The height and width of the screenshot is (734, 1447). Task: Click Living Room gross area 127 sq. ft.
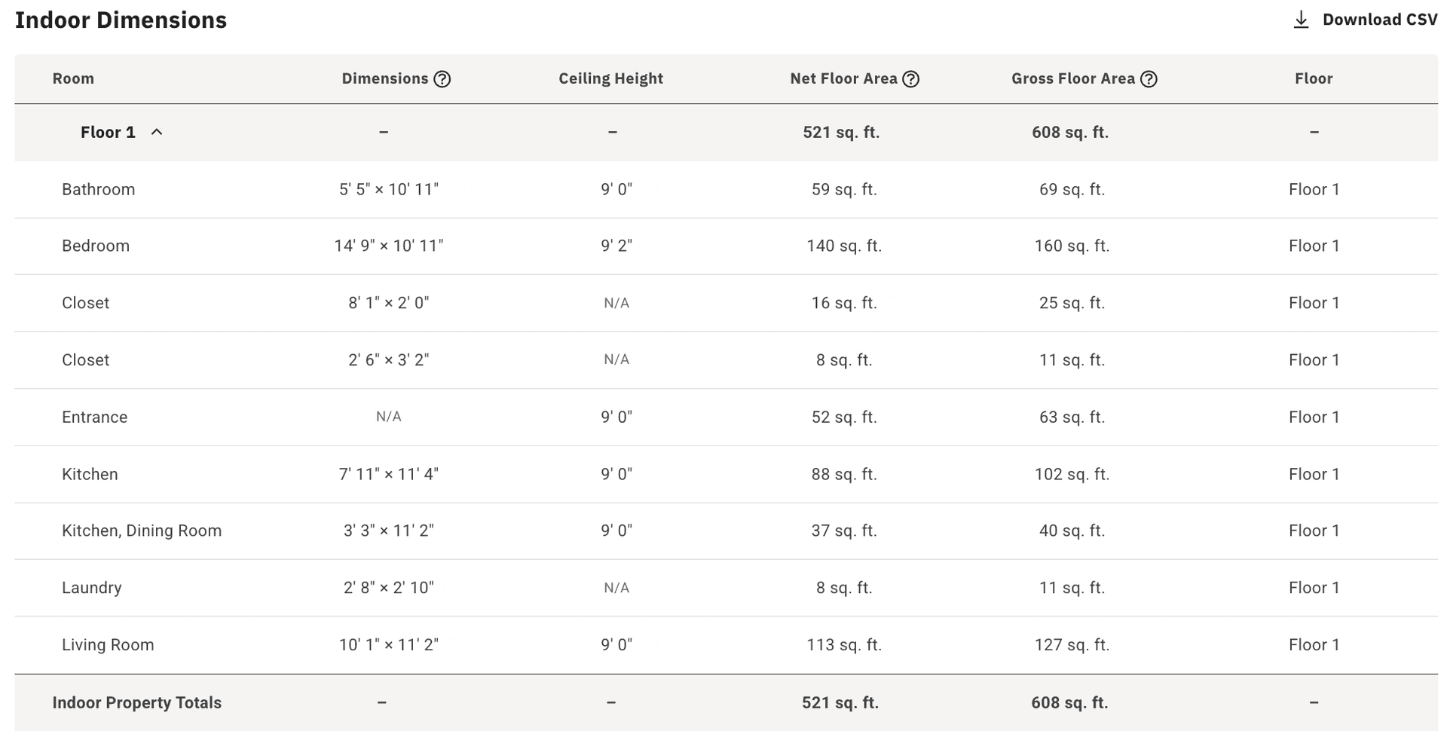click(1072, 645)
